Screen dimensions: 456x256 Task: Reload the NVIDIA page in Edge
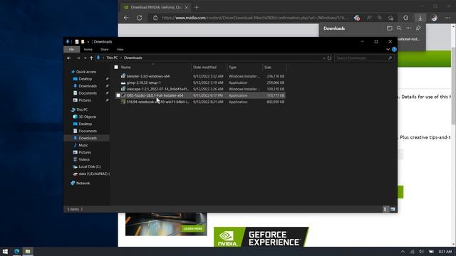[x=140, y=18]
